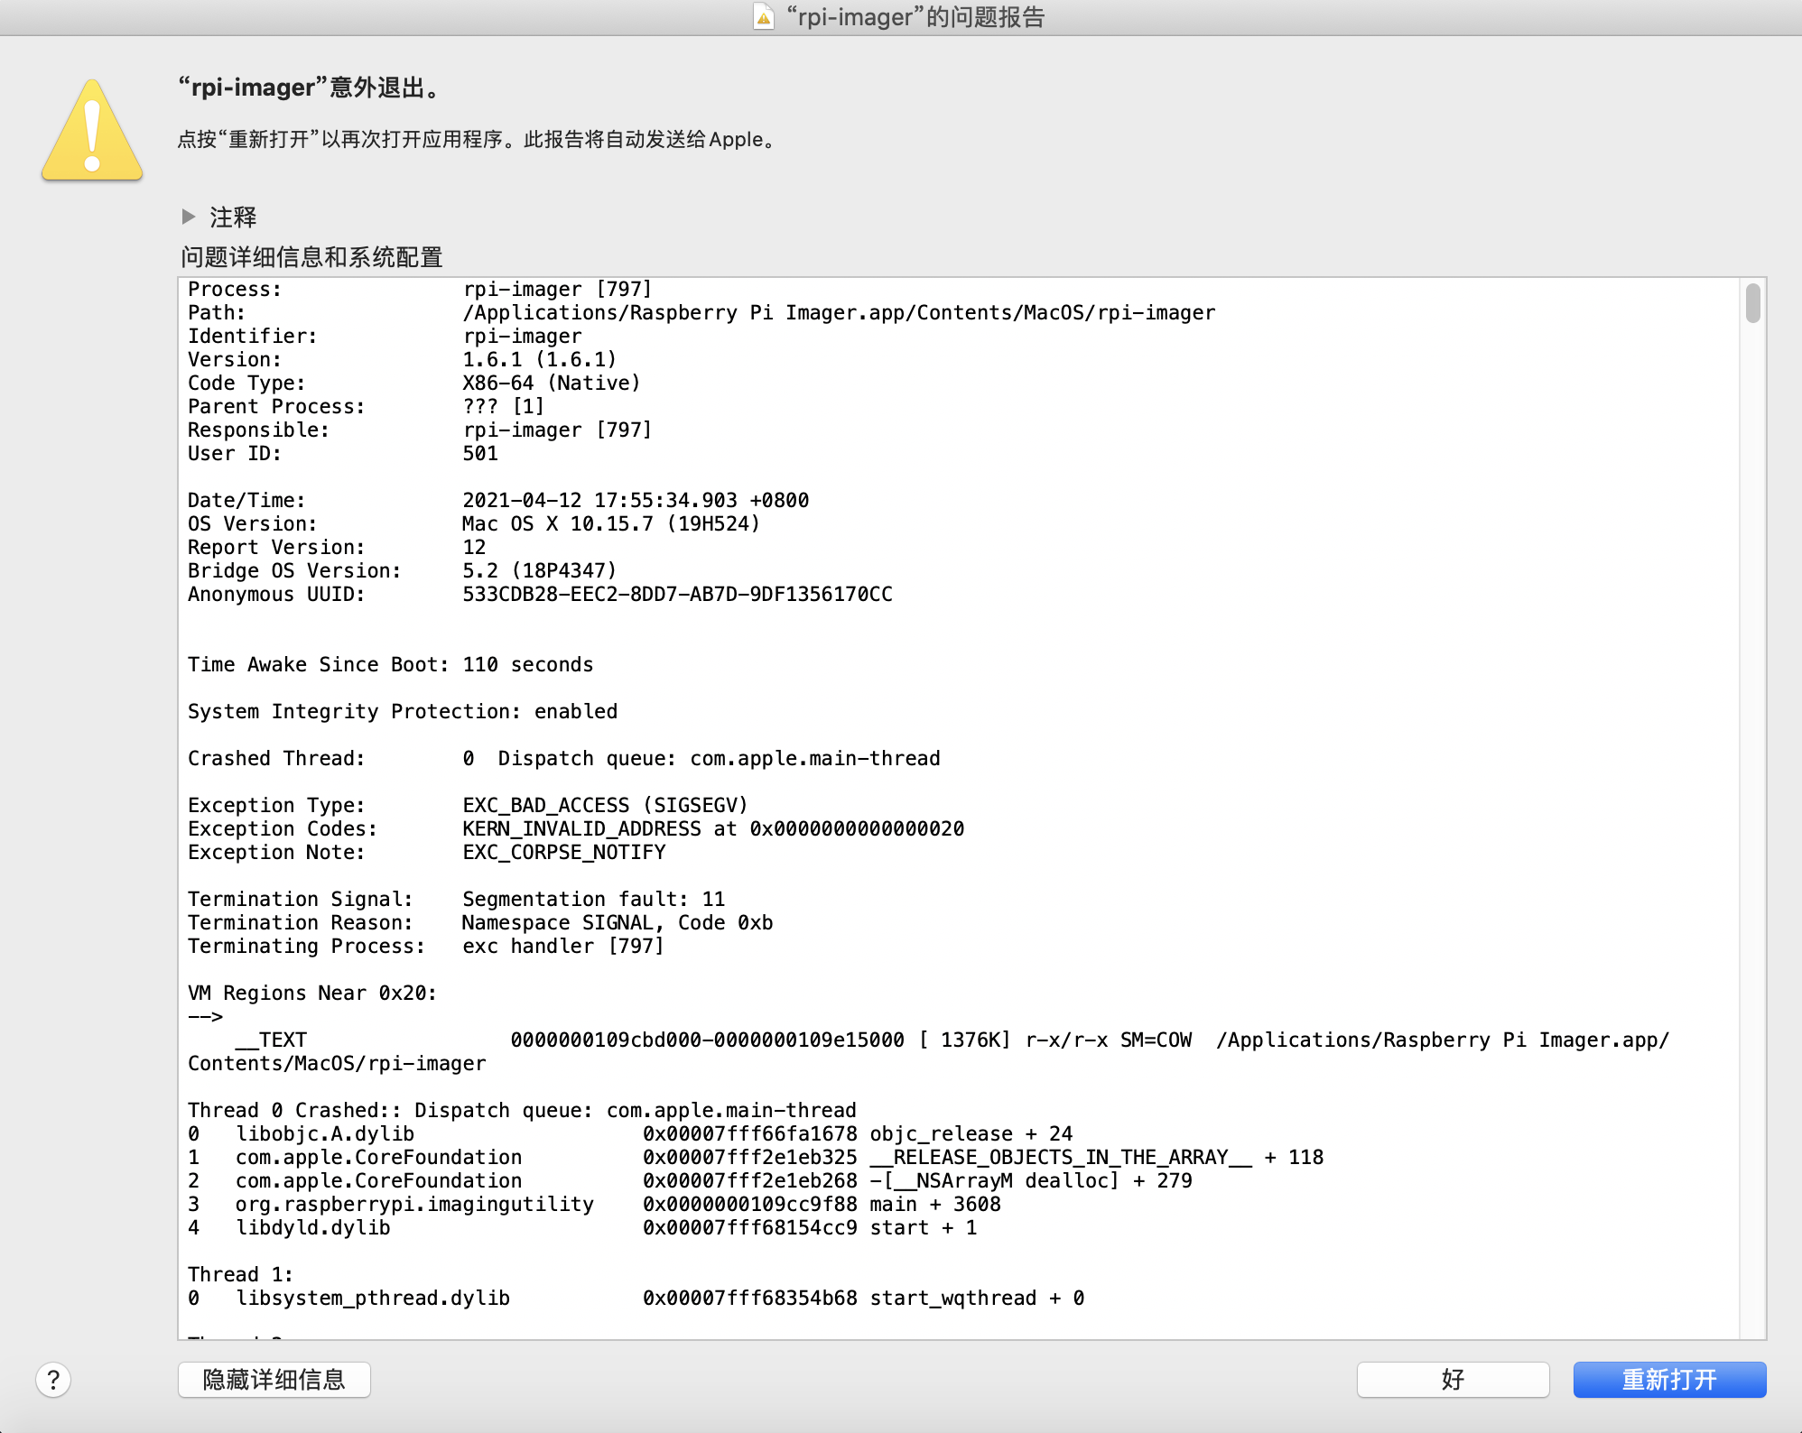Click Crashed Thread dispatch queue line
Screen dimensions: 1802x1433
coord(564,759)
